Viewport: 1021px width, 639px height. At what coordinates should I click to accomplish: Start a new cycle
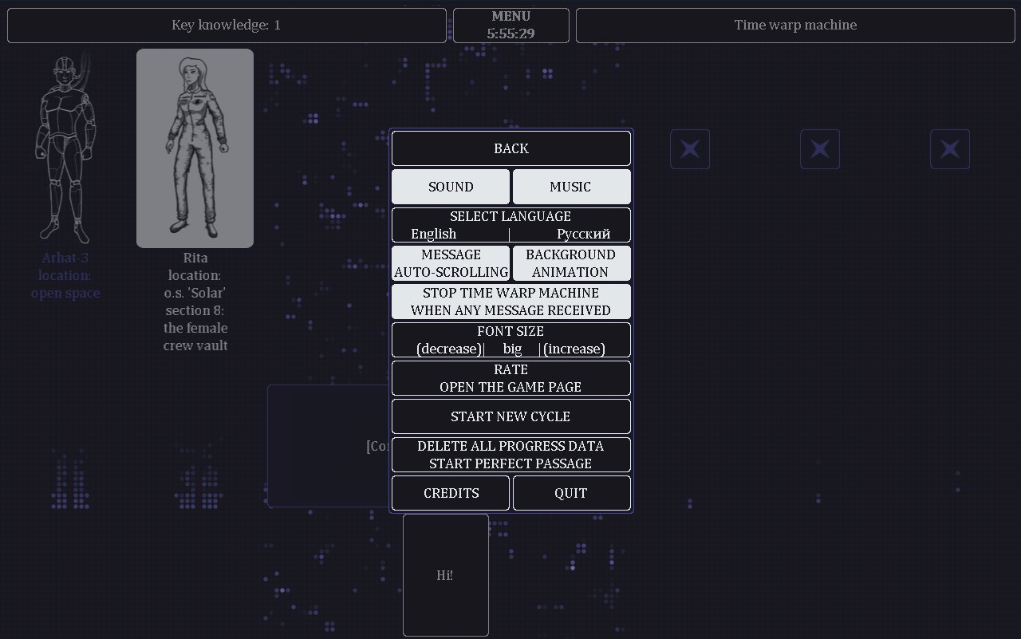coord(510,416)
